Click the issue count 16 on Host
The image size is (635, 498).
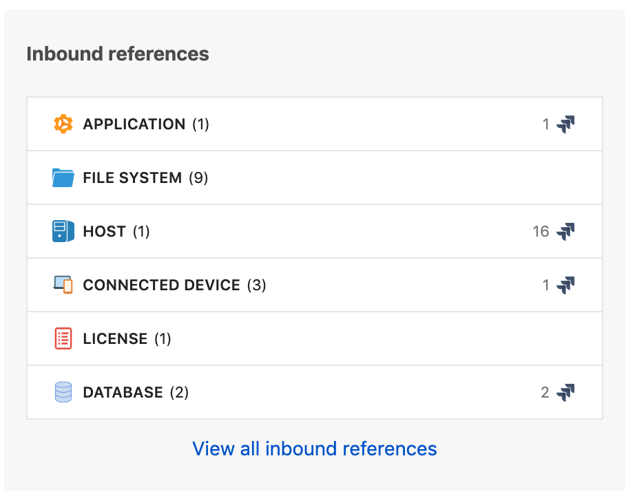click(x=541, y=231)
